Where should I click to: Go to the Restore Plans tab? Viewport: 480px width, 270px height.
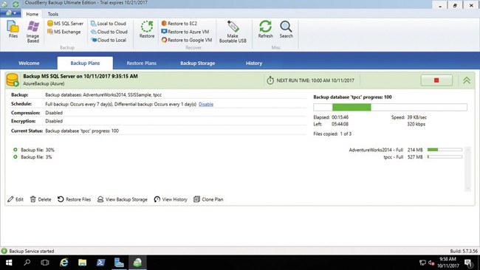pyautogui.click(x=142, y=63)
